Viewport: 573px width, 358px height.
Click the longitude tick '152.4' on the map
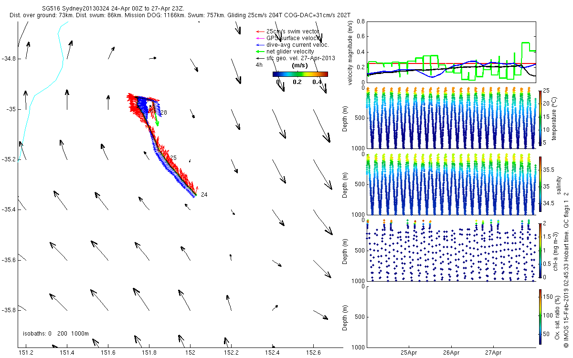(x=272, y=353)
